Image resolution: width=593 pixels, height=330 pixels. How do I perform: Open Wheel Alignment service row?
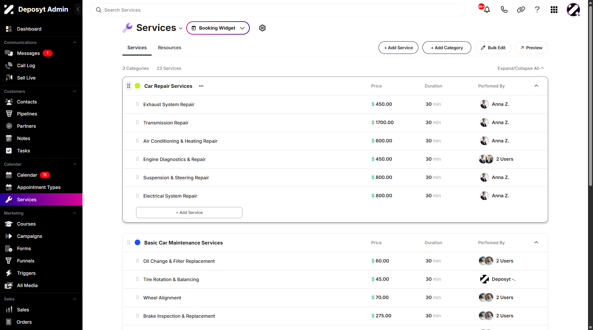335,298
